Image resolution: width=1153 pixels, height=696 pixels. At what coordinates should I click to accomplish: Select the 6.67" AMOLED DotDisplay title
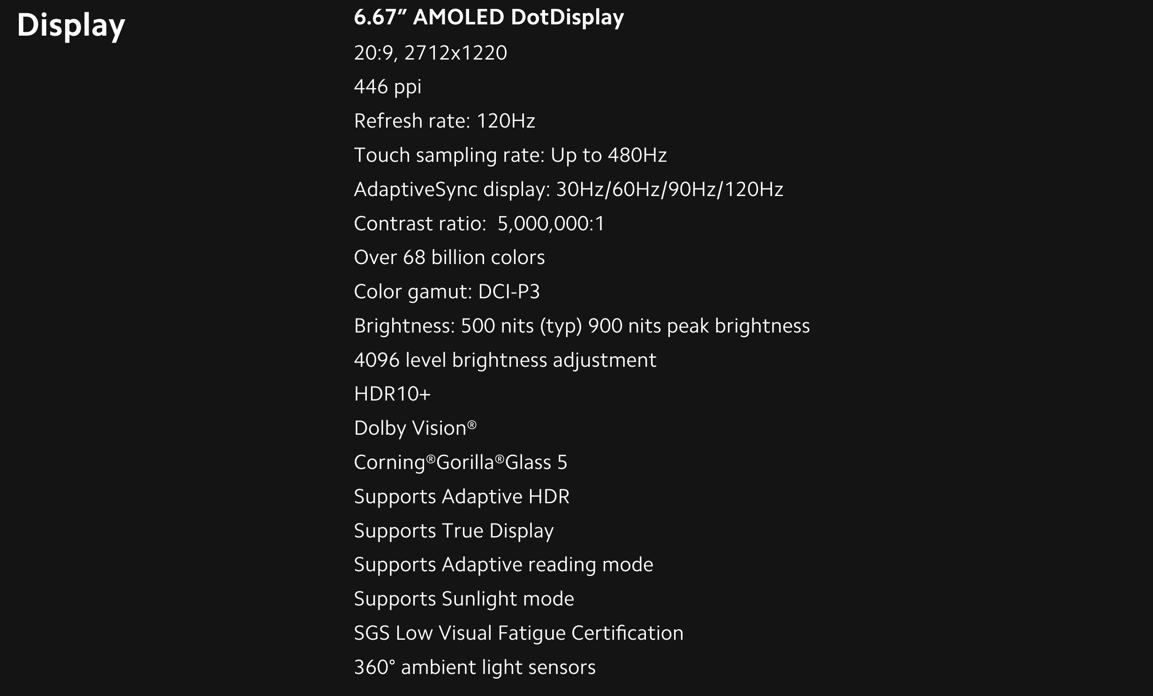tap(489, 17)
